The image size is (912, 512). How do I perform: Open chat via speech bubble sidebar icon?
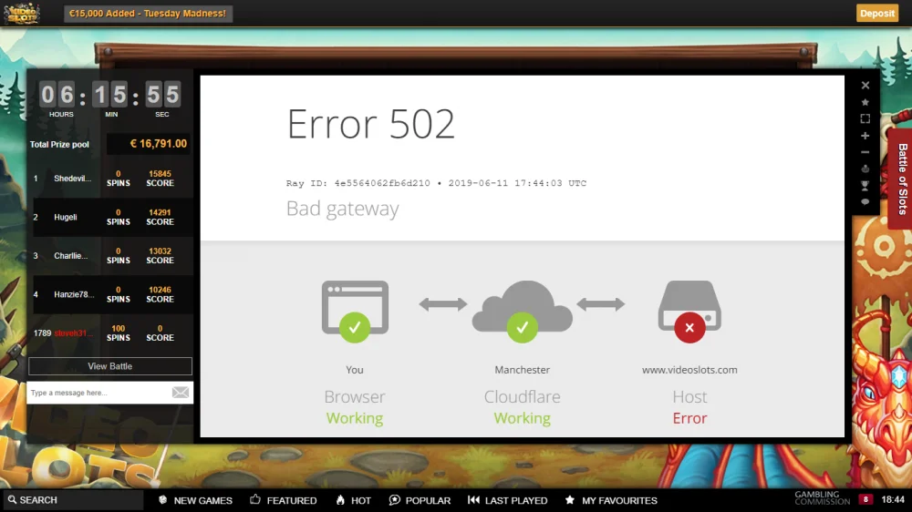[x=865, y=201]
